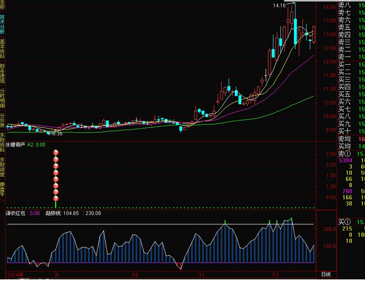Click the 215 buy queue volume

[347, 228]
